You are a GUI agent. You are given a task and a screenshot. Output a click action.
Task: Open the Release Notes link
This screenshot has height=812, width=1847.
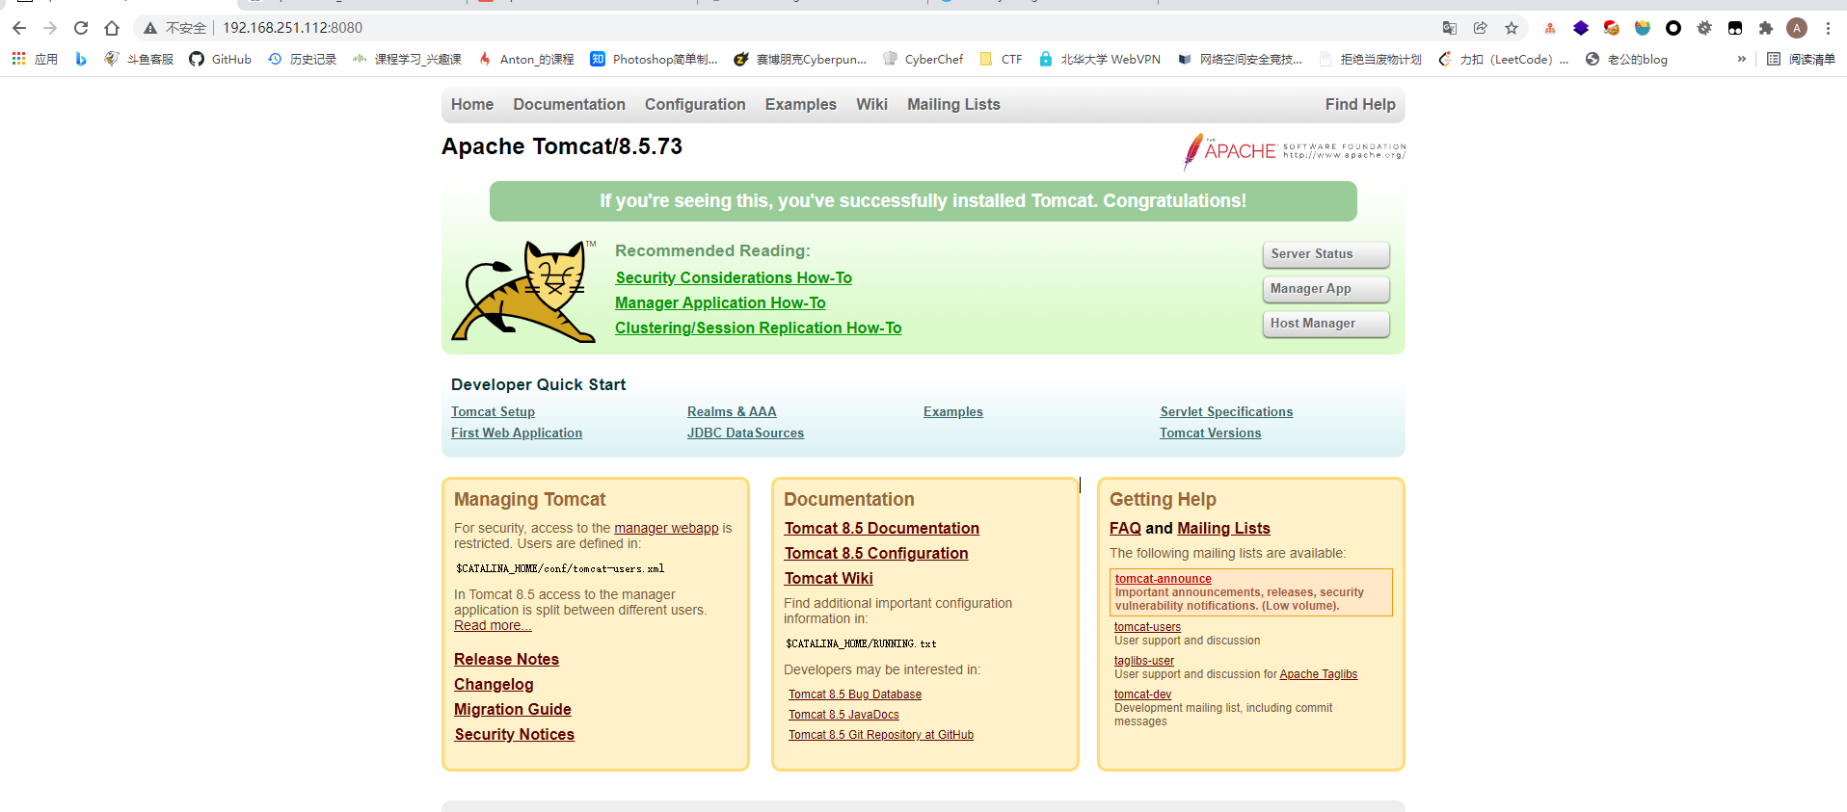tap(506, 659)
